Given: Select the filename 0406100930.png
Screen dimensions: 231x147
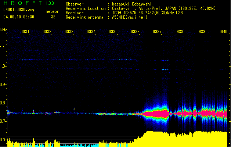Looking at the screenshot, I should pos(19,10).
